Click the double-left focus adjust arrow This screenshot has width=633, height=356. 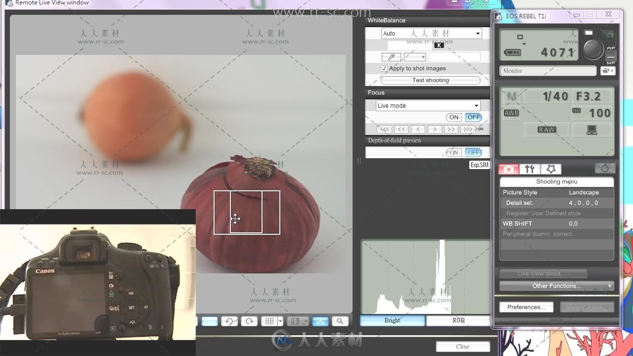tap(401, 129)
